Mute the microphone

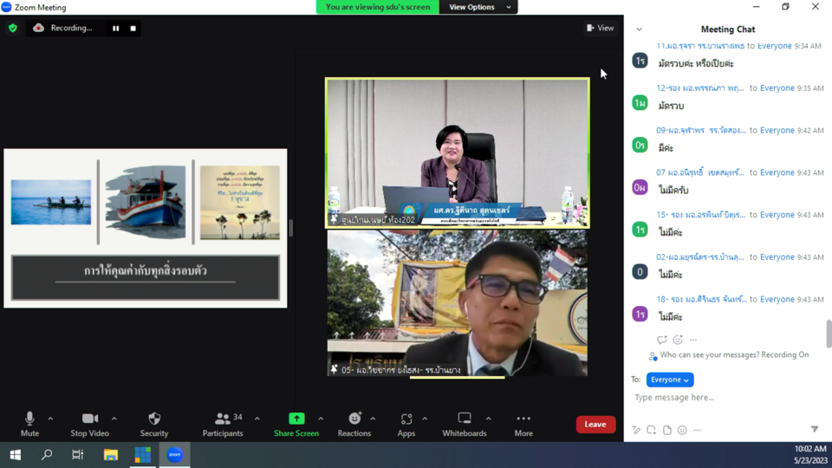[29, 424]
